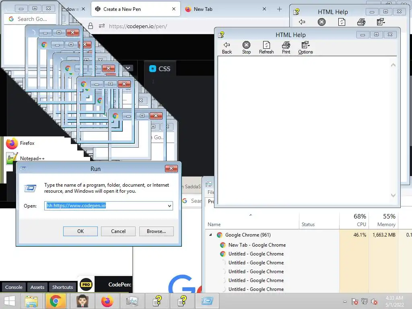Click Stop in front HTML Help window
This screenshot has height=309, width=412.
point(246,48)
